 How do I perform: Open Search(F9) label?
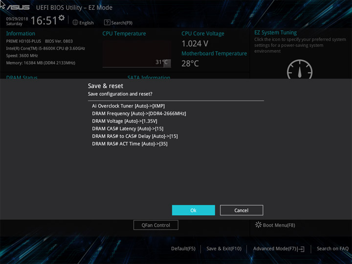122,23
